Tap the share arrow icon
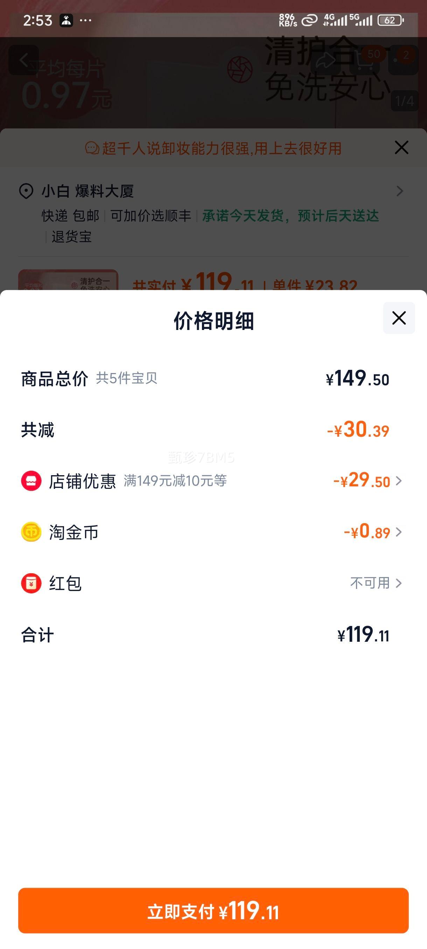Image resolution: width=427 pixels, height=949 pixels. pyautogui.click(x=325, y=61)
